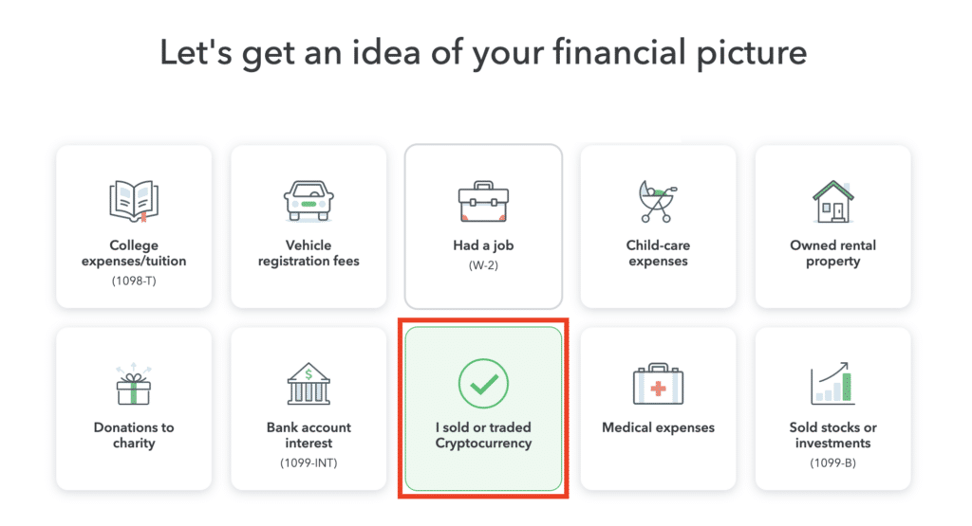Select the Sold stocks or investments 1099-B label
This screenshot has height=526, width=972.
point(833,444)
